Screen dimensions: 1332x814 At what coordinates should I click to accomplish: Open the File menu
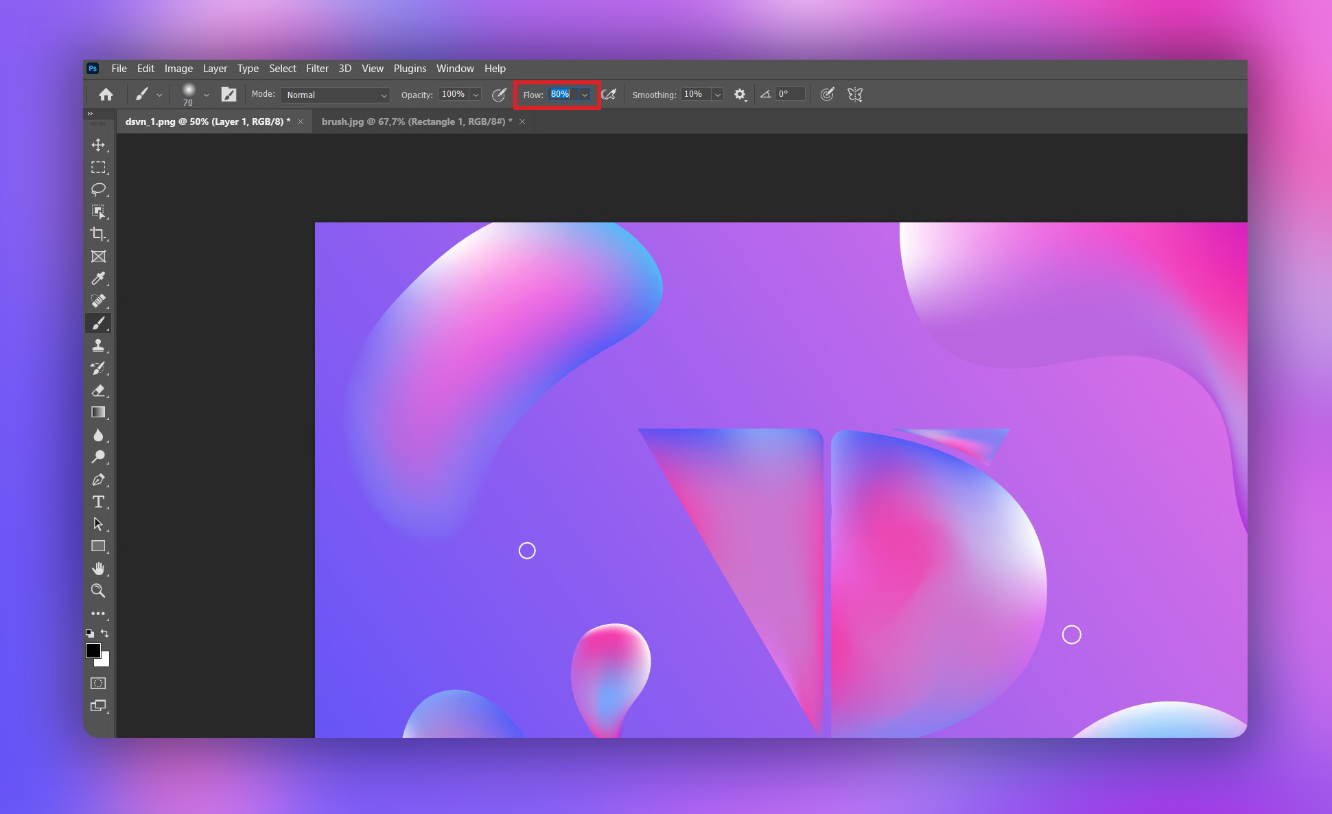coord(119,69)
